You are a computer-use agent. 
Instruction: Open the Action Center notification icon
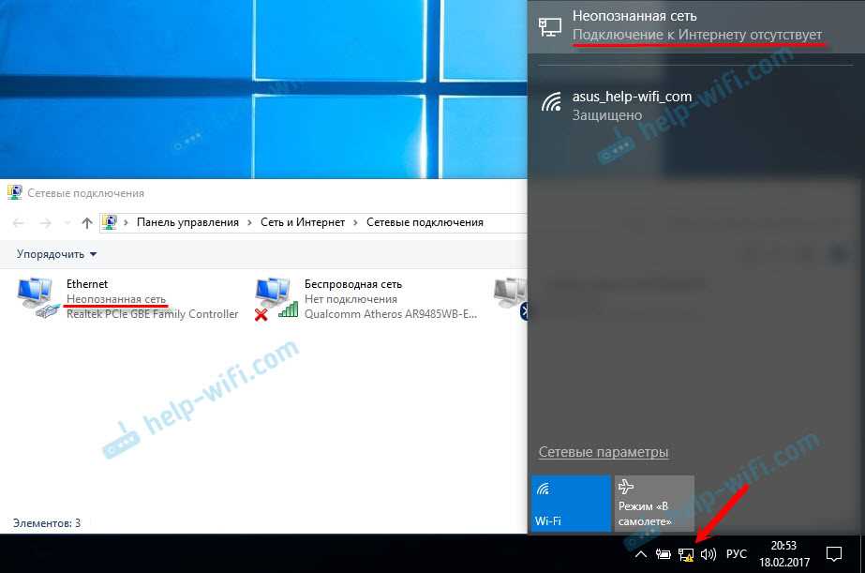pos(833,554)
